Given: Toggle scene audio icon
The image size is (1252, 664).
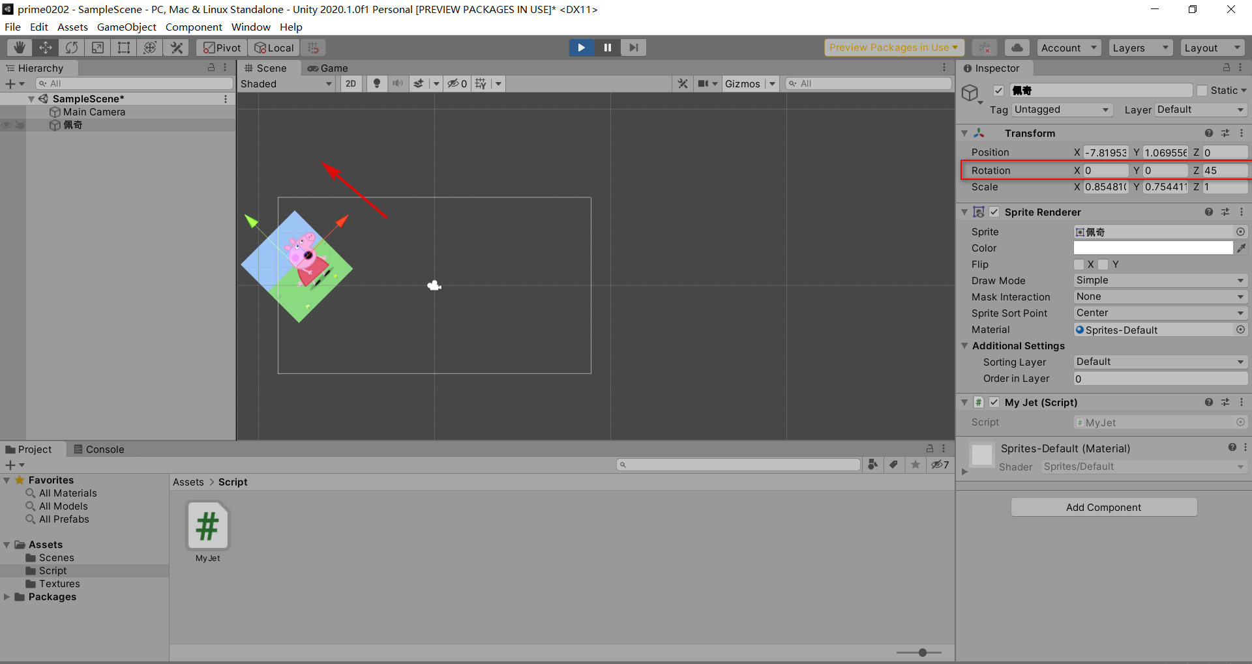Looking at the screenshot, I should point(397,83).
